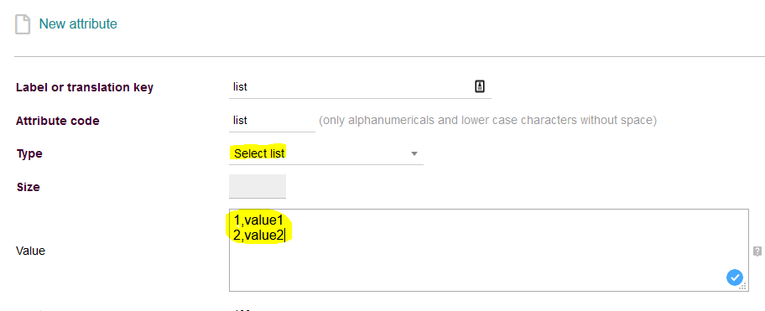The width and height of the screenshot is (765, 311).
Task: Click the 'Value' field label
Action: 31,251
